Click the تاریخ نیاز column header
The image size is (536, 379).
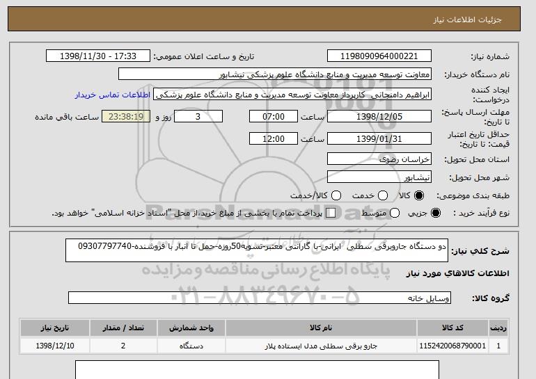pyautogui.click(x=55, y=328)
